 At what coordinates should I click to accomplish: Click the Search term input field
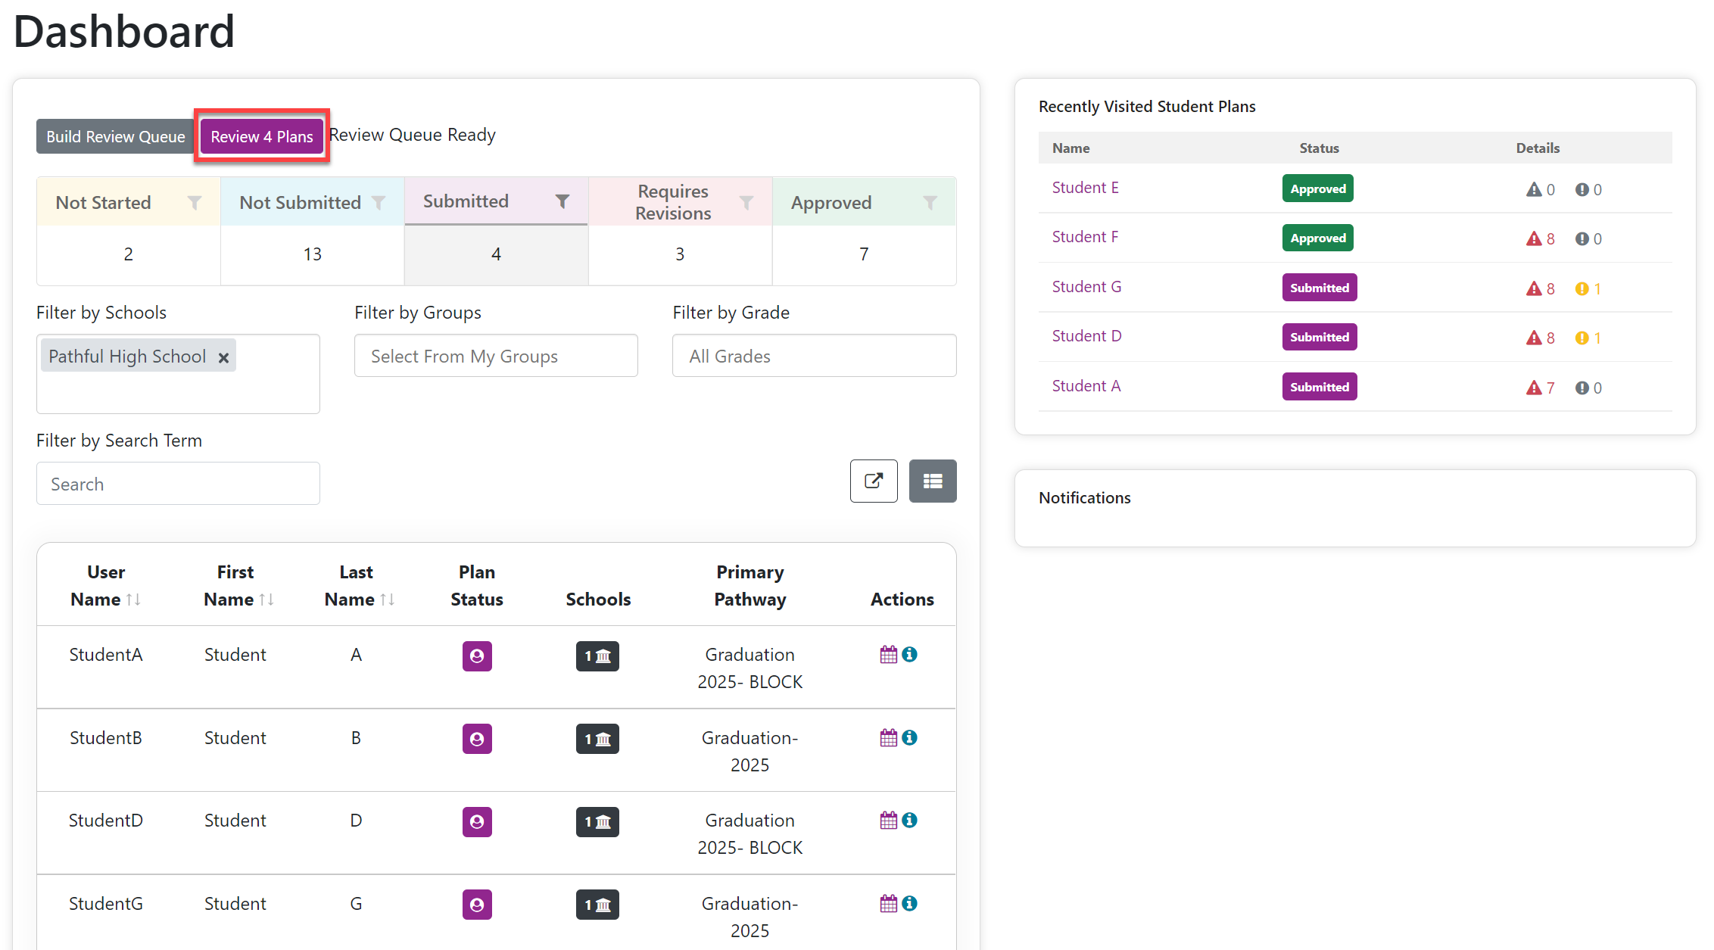point(178,484)
